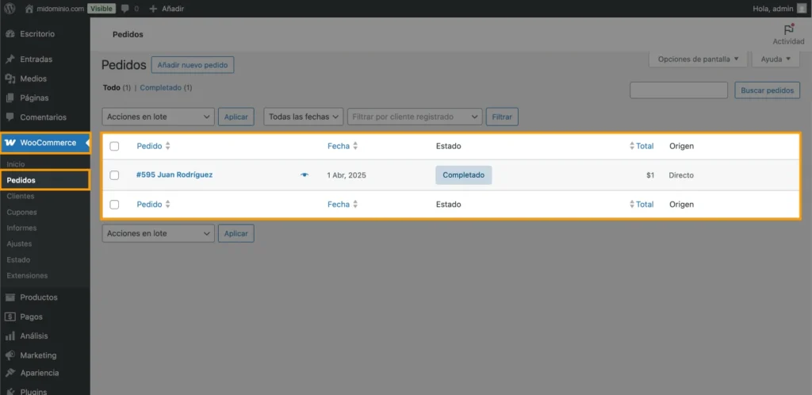Open order #595 Juan Rodríguez
The height and width of the screenshot is (395, 812).
pyautogui.click(x=174, y=175)
